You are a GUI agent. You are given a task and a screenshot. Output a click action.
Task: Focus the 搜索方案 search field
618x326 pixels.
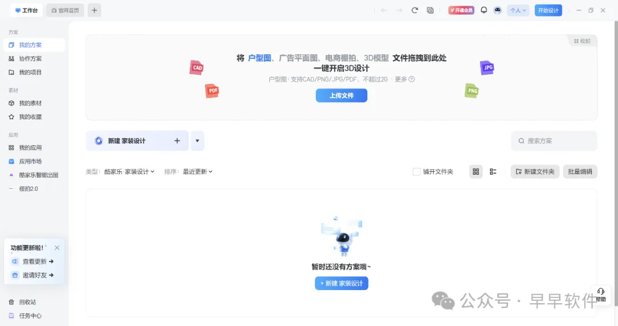click(554, 141)
